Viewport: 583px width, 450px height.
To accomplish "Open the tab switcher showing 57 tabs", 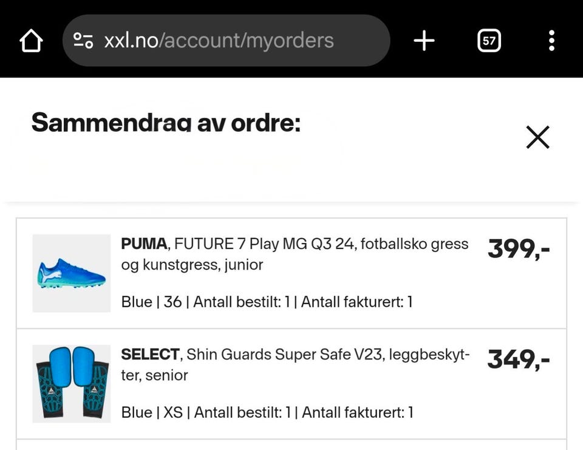I will 489,41.
